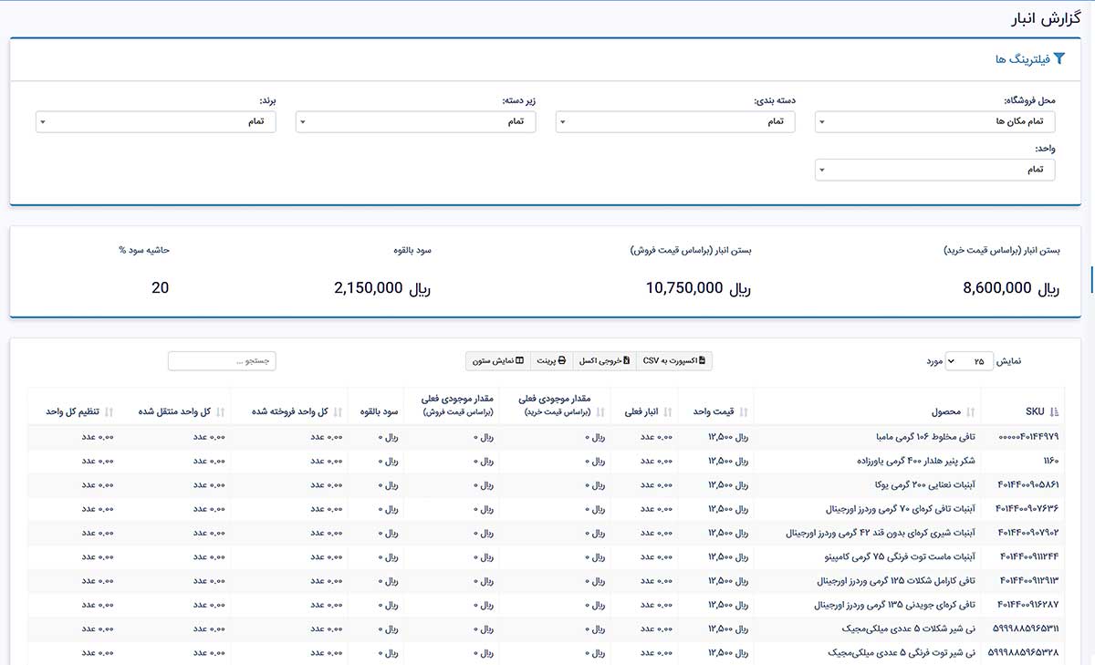This screenshot has width=1095, height=665.
Task: Click the table search (جستجو) field
Action: [x=222, y=361]
